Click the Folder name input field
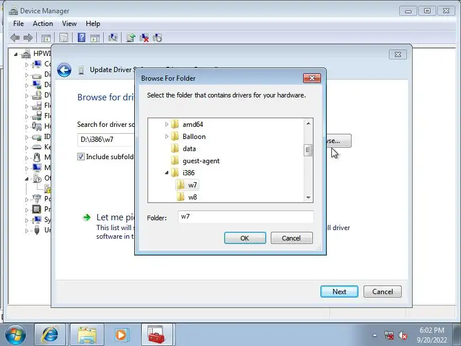 click(x=246, y=217)
